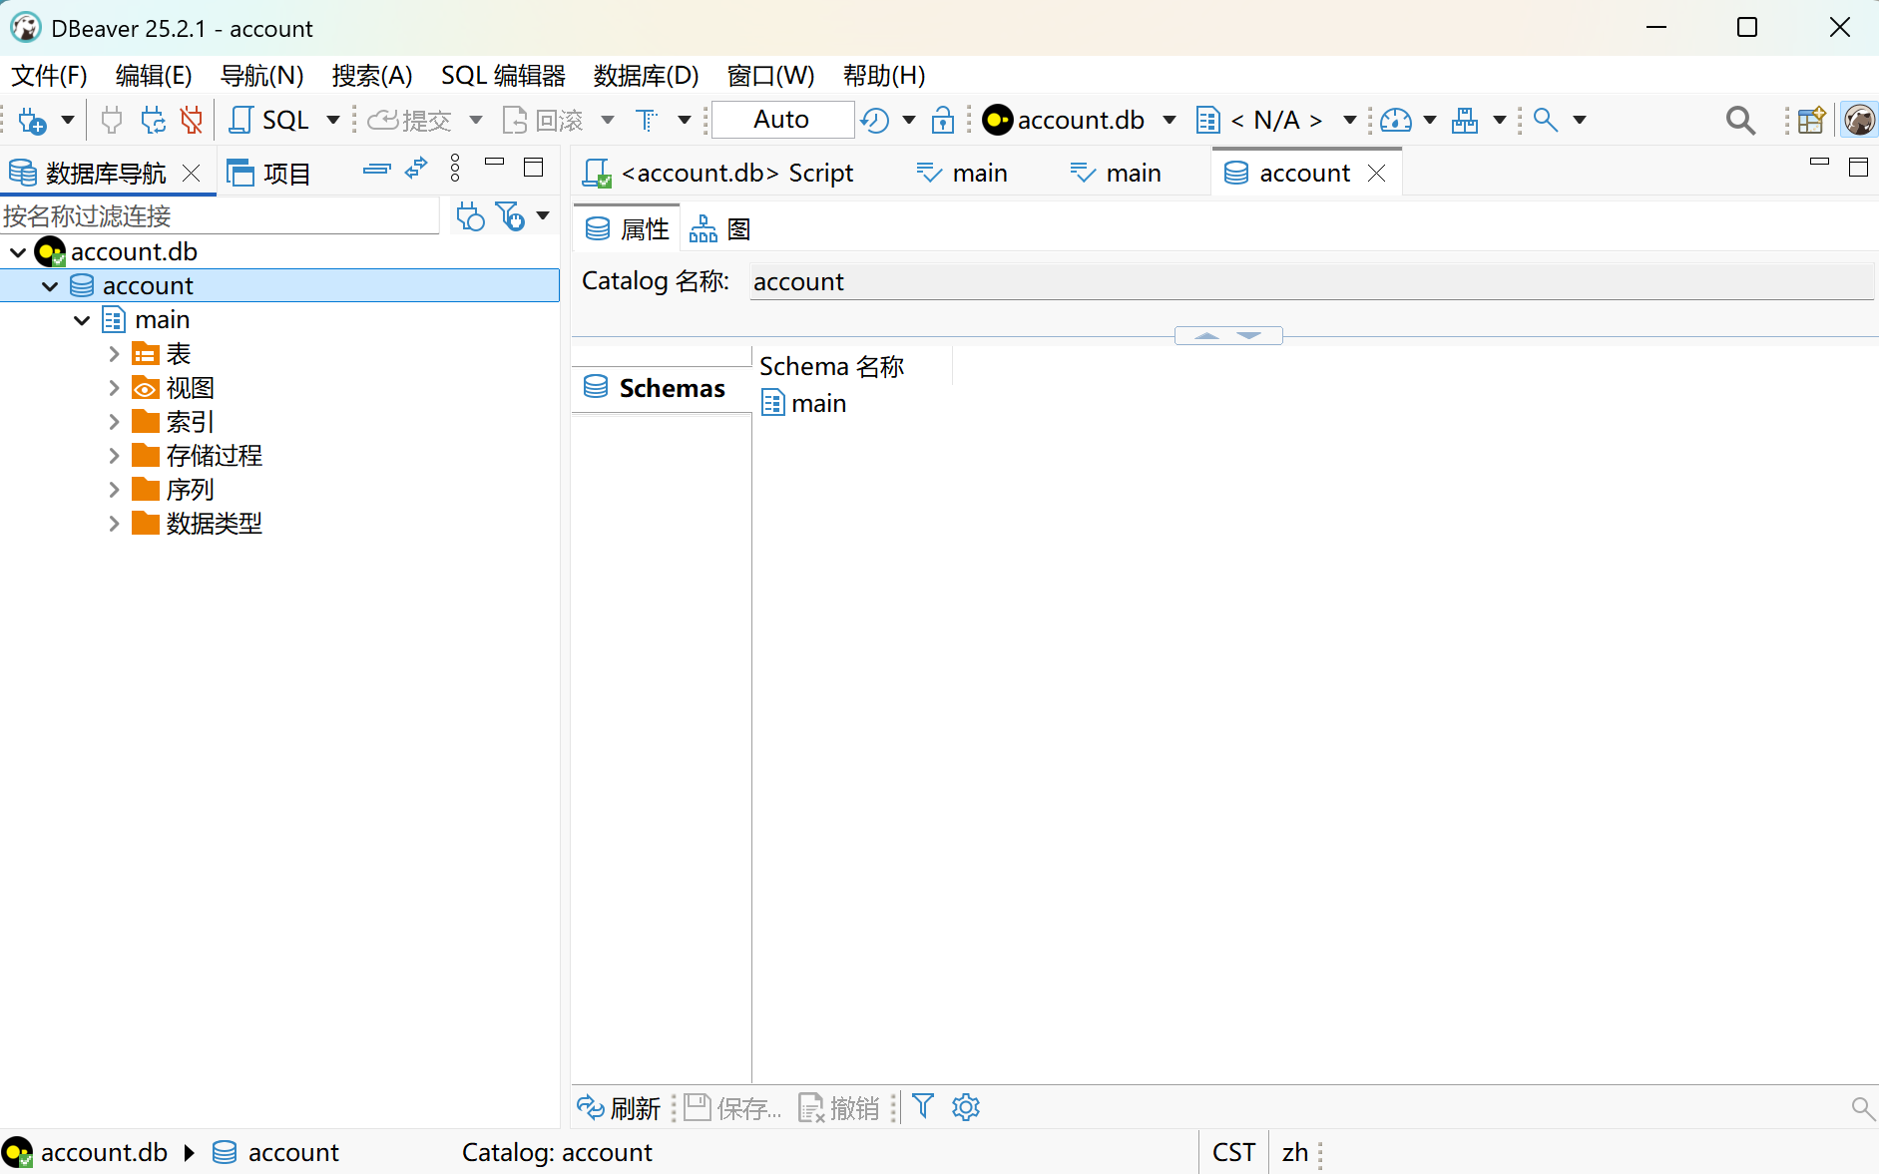1879x1174 pixels.
Task: Click collapse all icon in navigator
Action: click(x=376, y=169)
